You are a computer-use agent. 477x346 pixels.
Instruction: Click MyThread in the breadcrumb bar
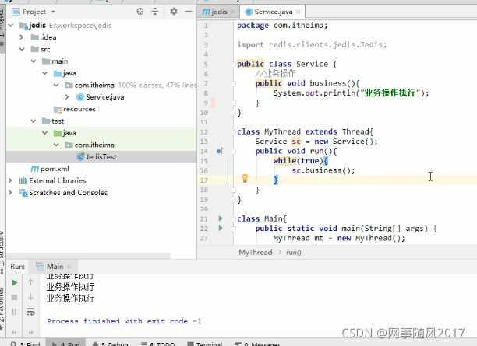coord(255,252)
